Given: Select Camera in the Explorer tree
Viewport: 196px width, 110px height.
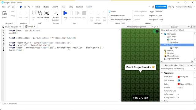Looking at the screenshot, I should [x=173, y=37].
